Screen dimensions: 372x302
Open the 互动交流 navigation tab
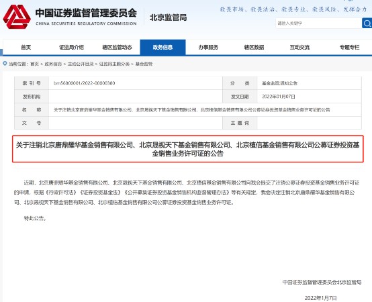[299, 47]
